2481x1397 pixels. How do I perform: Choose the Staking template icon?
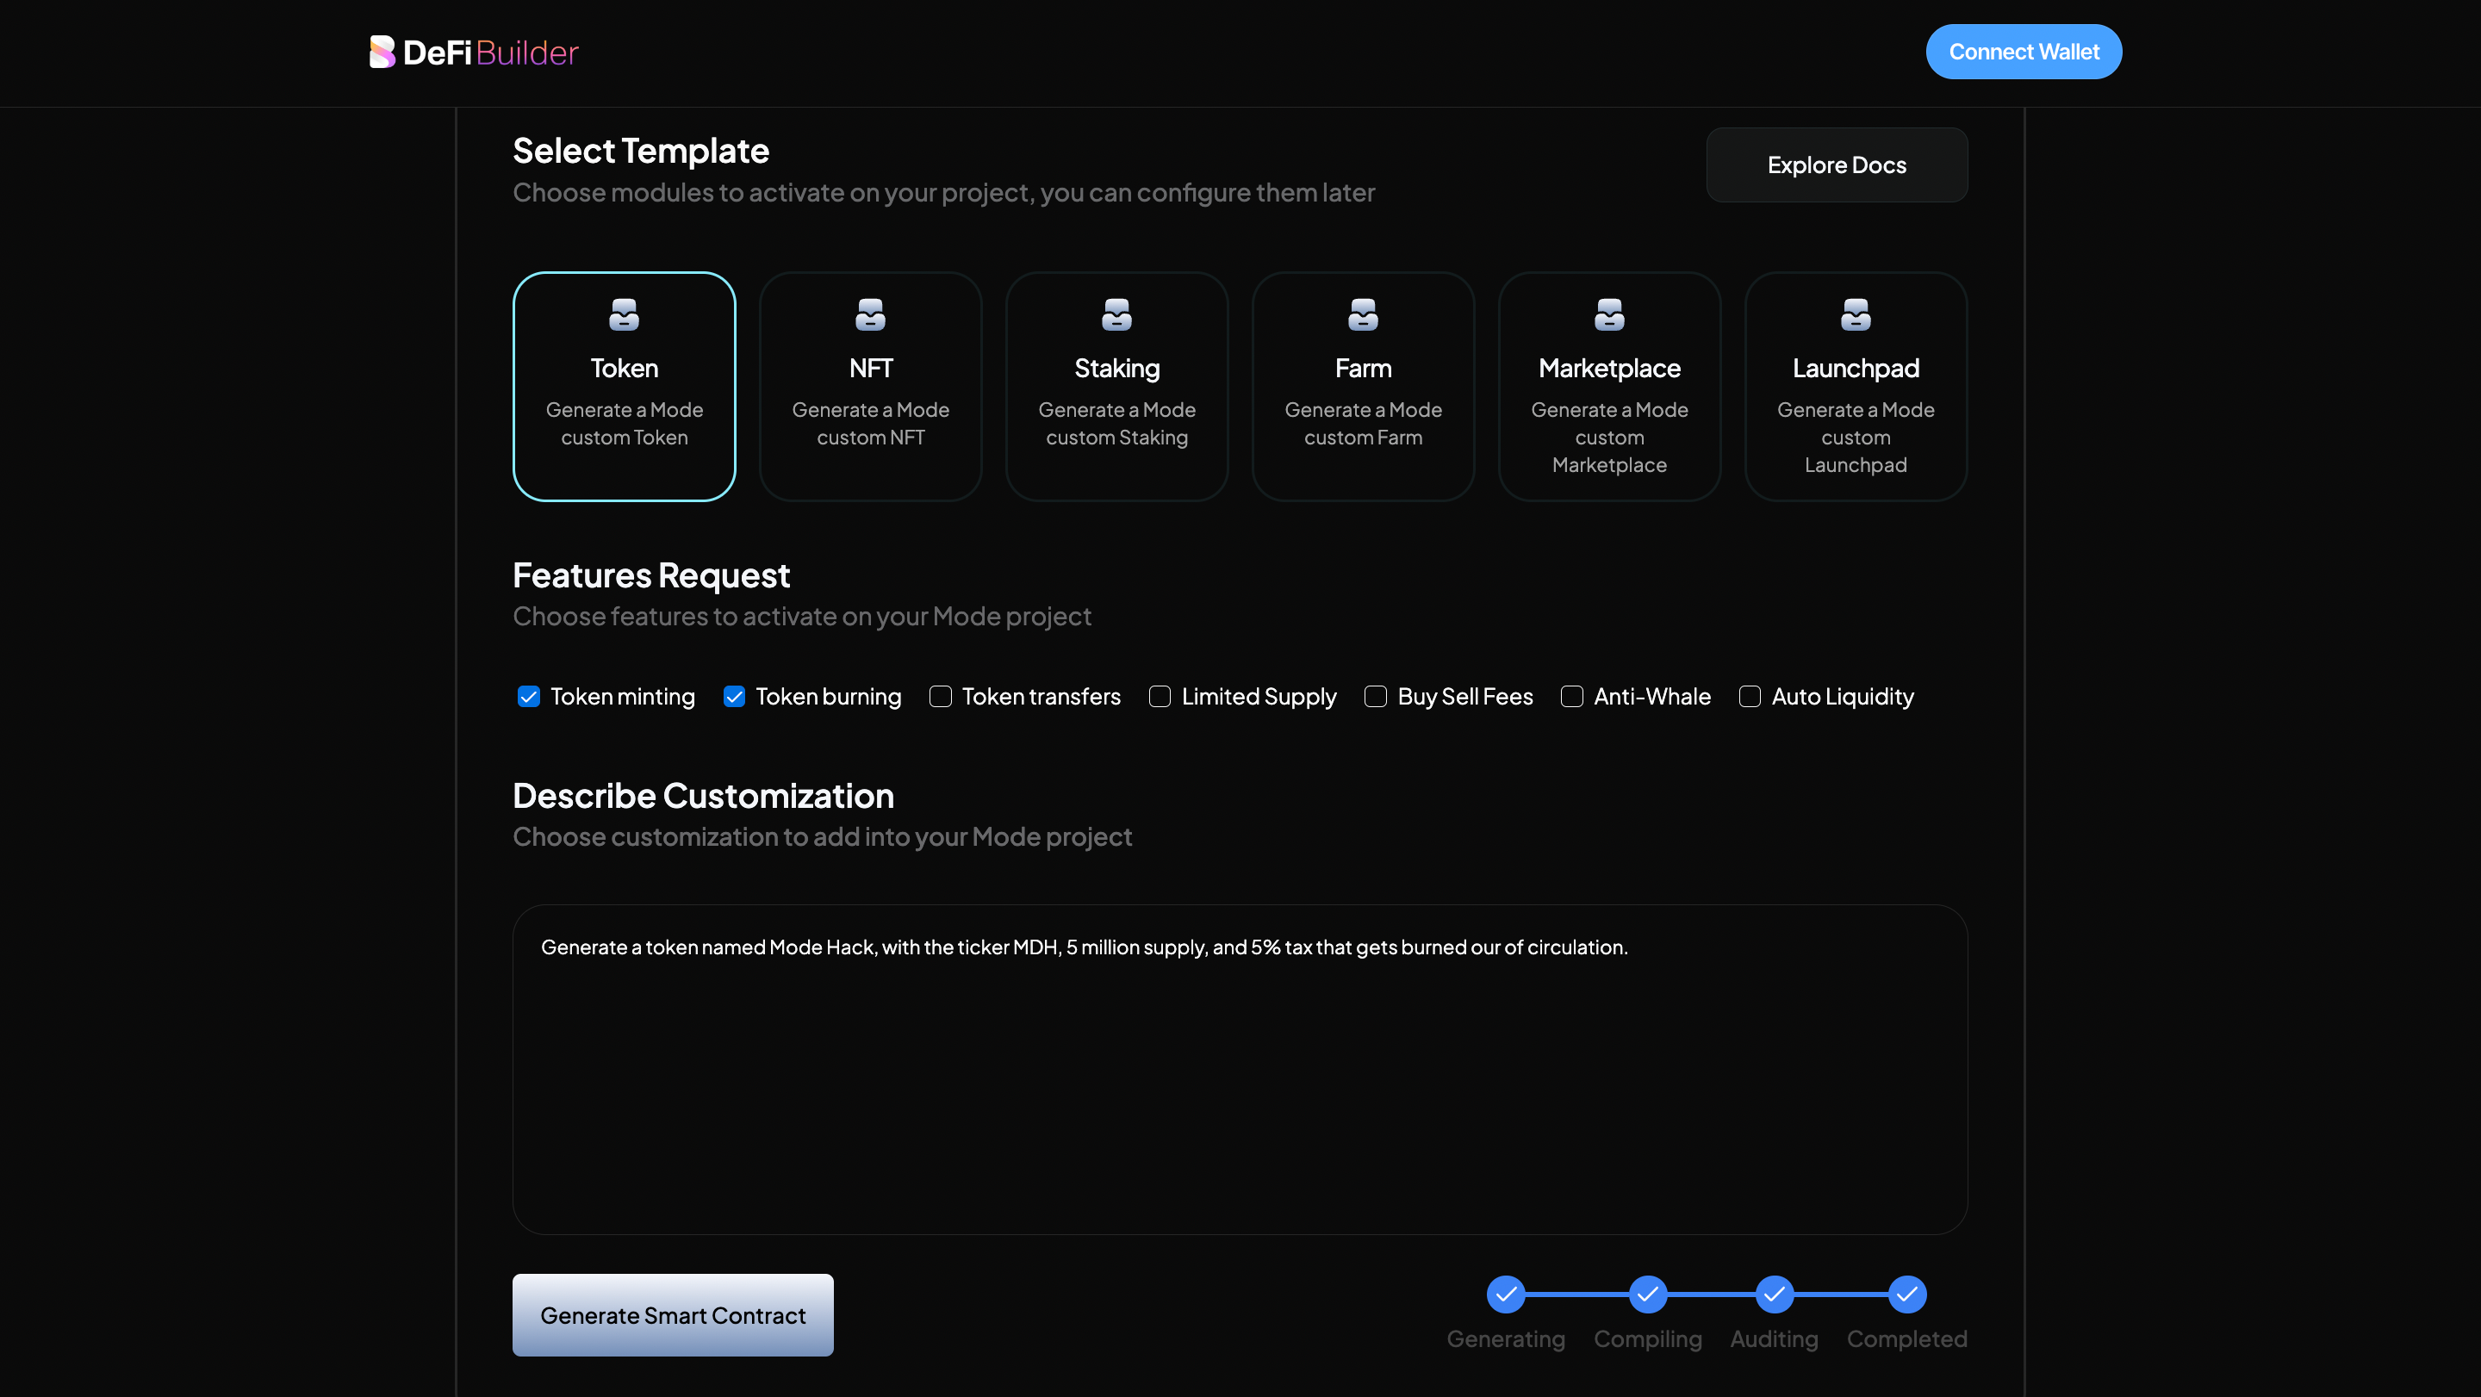pyautogui.click(x=1116, y=315)
